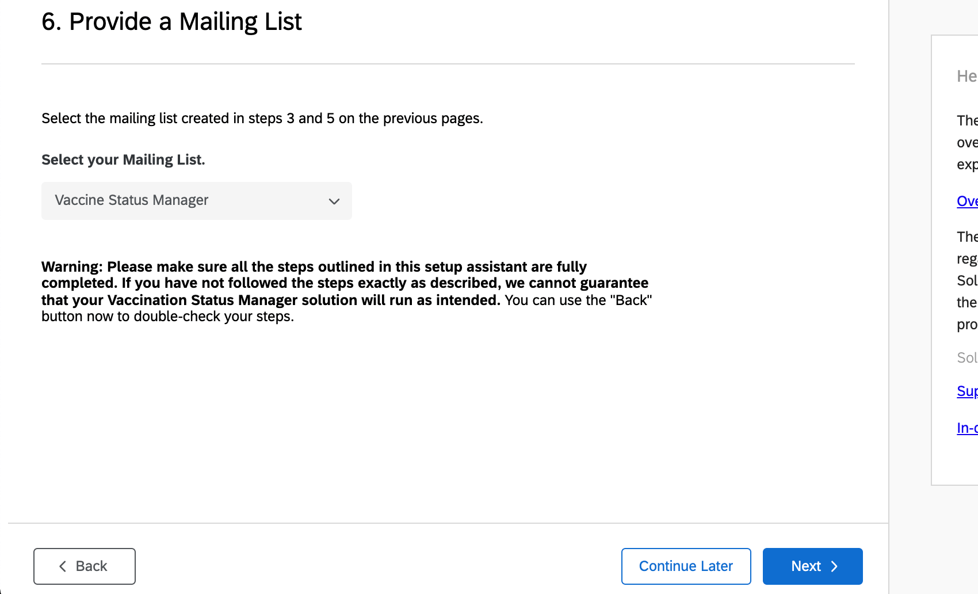
Task: Click the instruction about steps 3 and 5
Action: [262, 118]
